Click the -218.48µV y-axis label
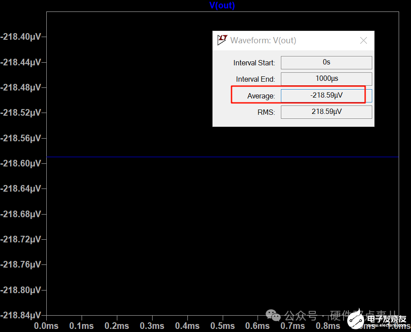Image resolution: width=411 pixels, height=332 pixels. [21, 87]
